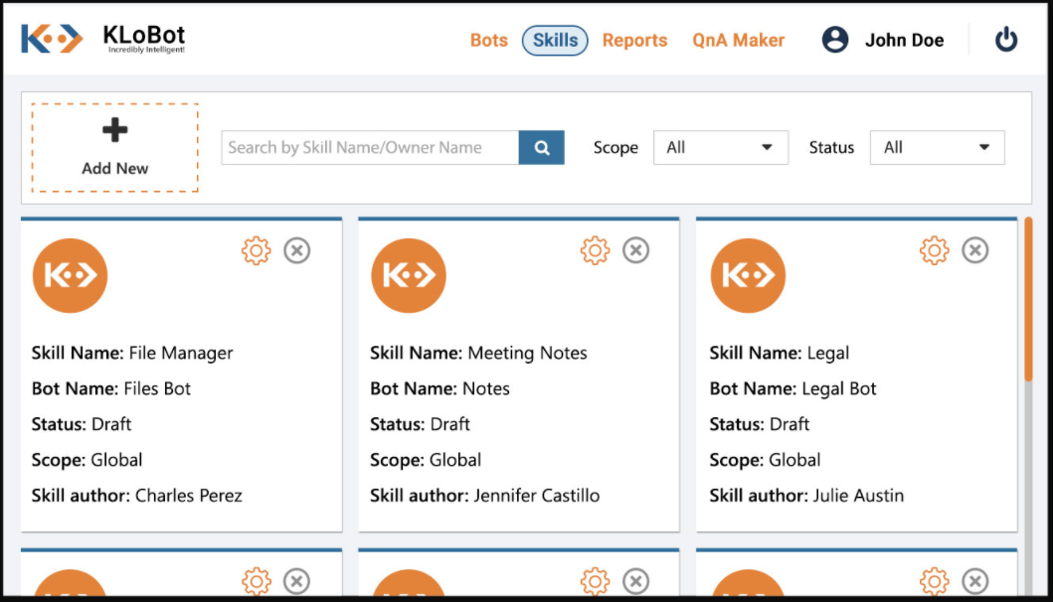Image resolution: width=1053 pixels, height=602 pixels.
Task: Click the user profile avatar icon
Action: 835,40
